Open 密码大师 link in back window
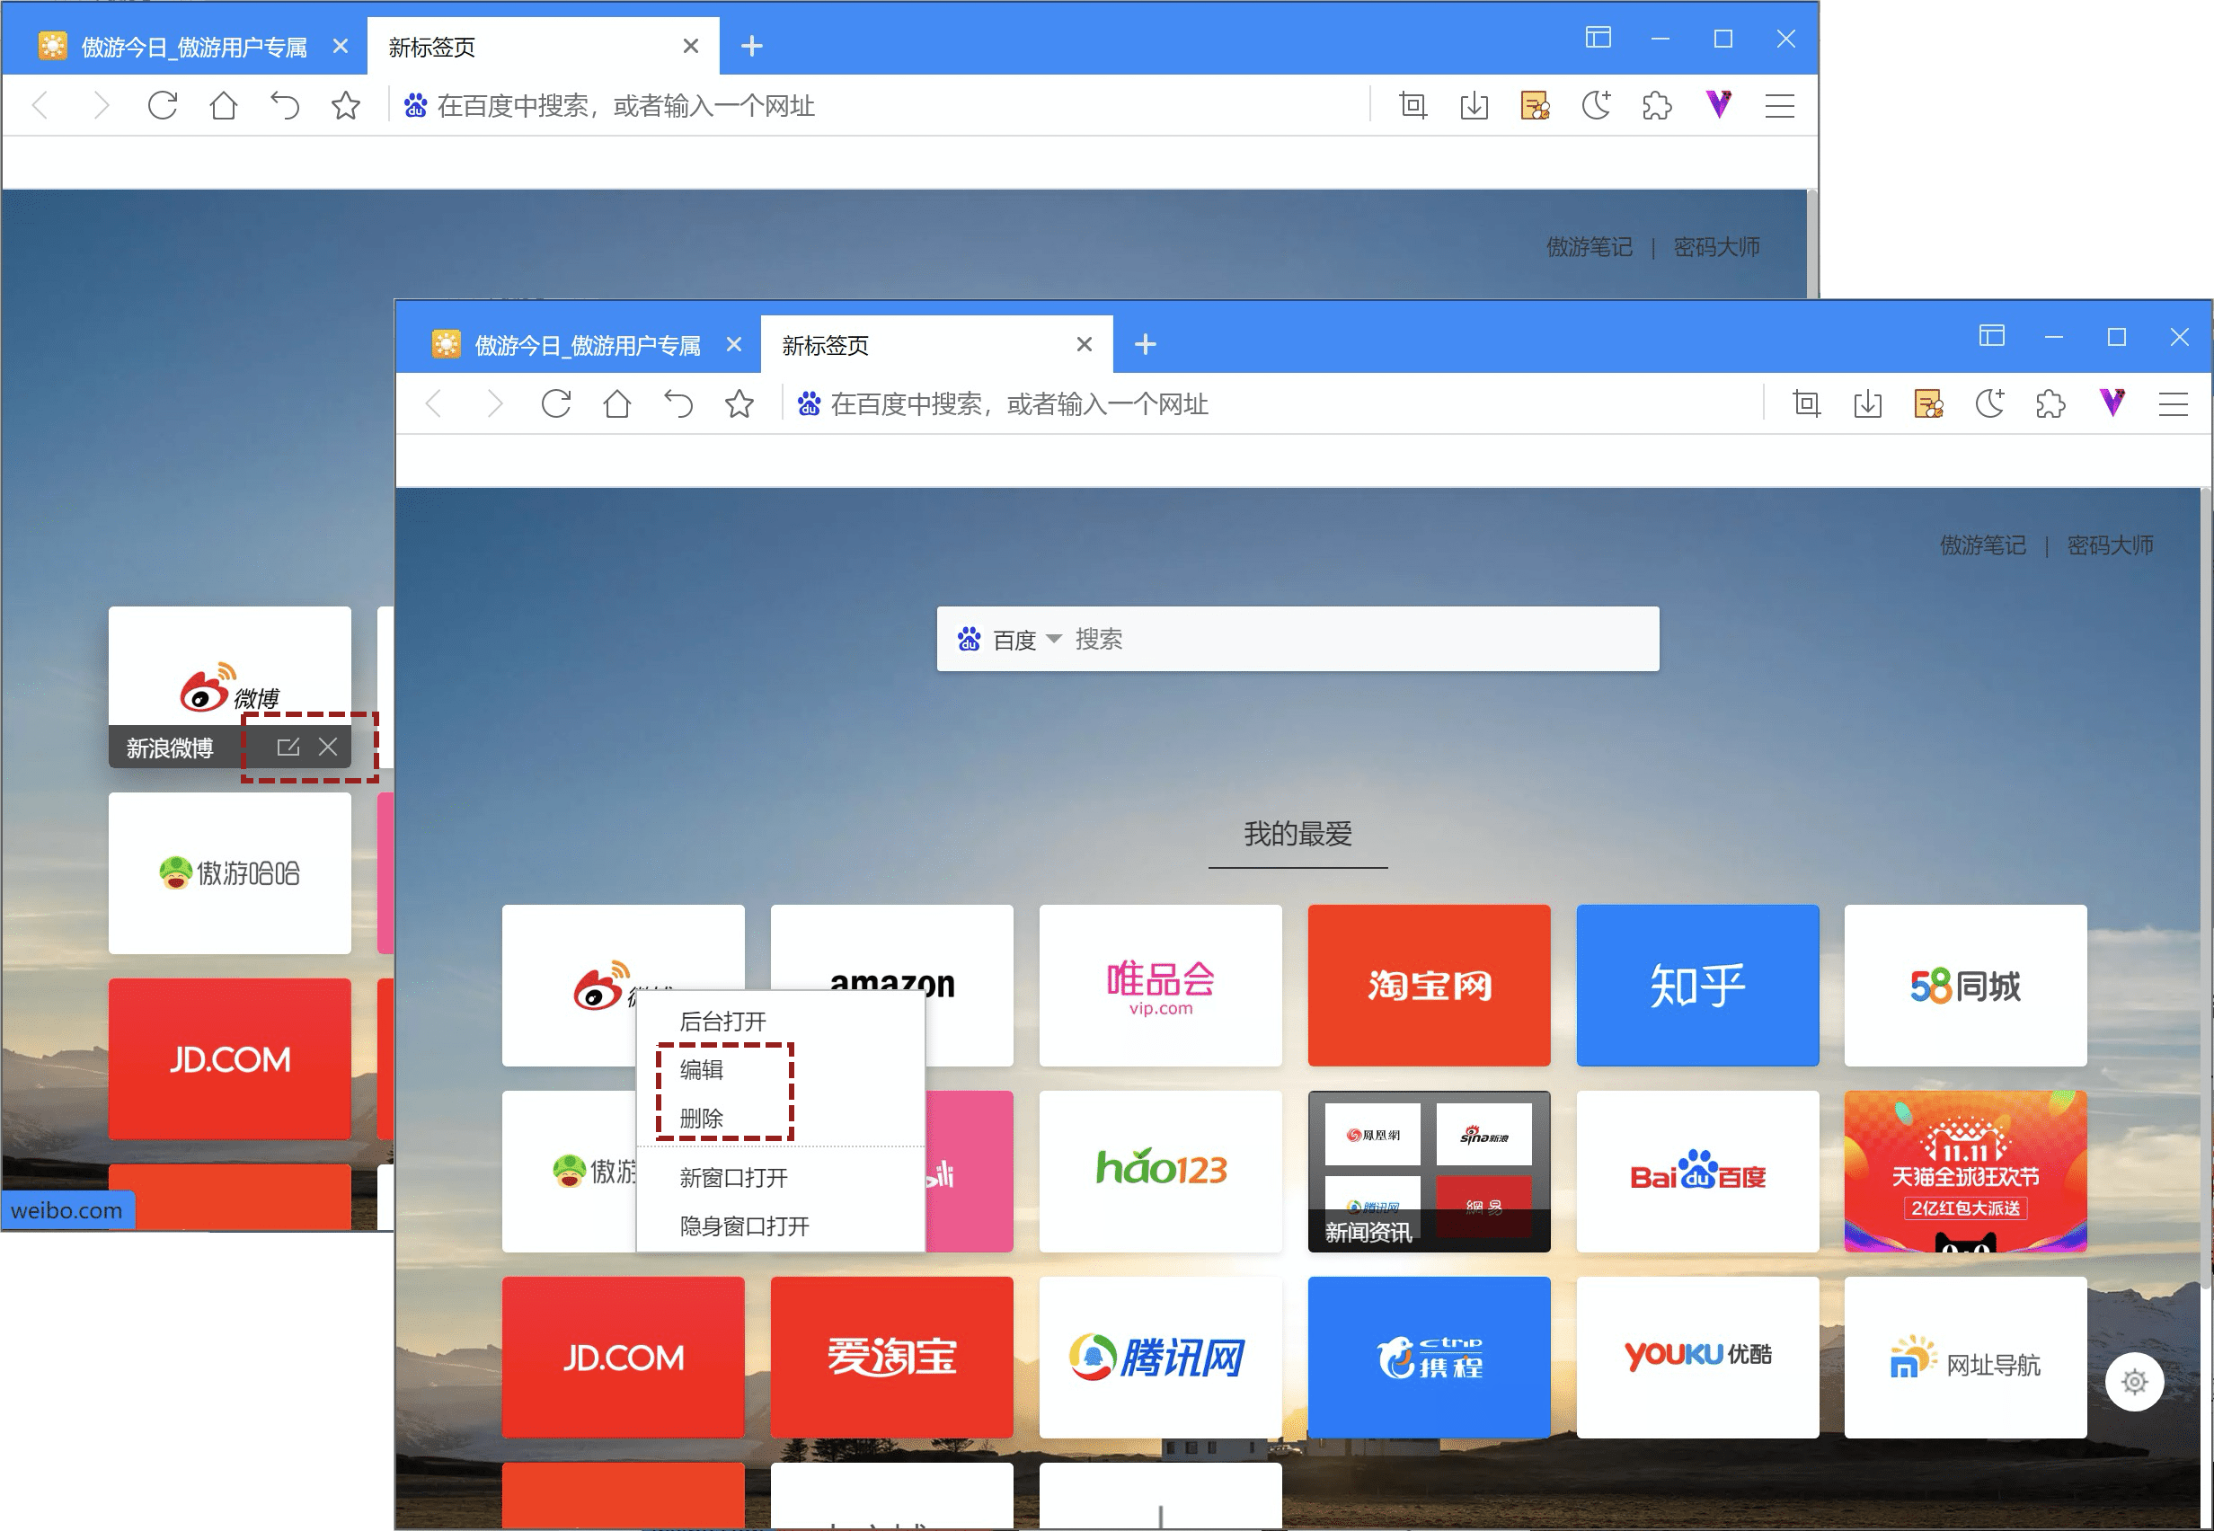This screenshot has height=1531, width=2214. (1716, 246)
